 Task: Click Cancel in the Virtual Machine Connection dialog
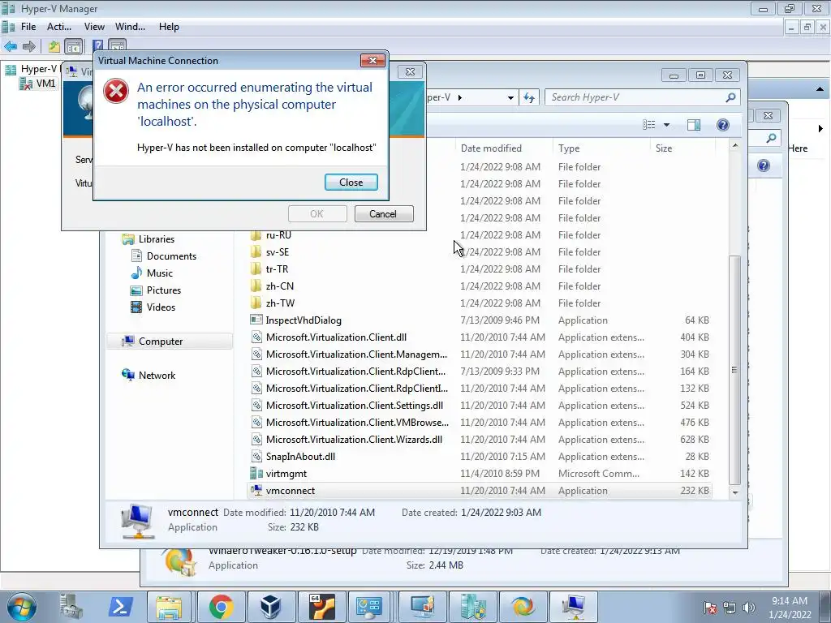[x=383, y=214]
